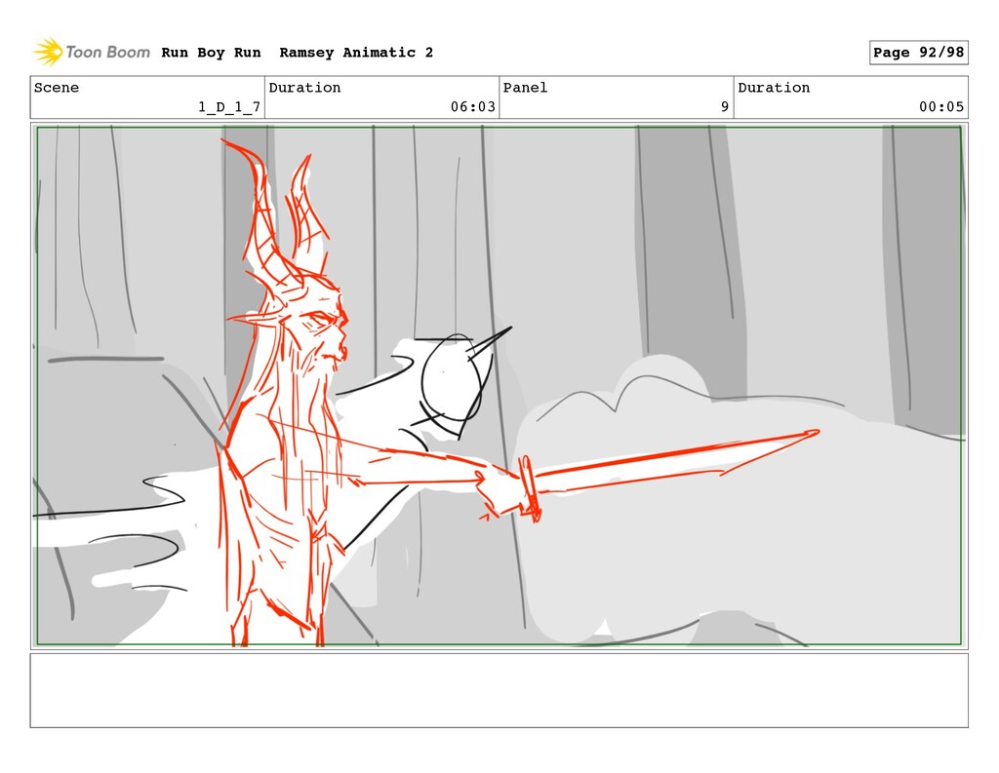Click the scene name '1_D_1_7'

tap(229, 107)
